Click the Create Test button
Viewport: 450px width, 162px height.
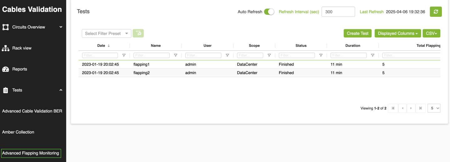click(357, 33)
